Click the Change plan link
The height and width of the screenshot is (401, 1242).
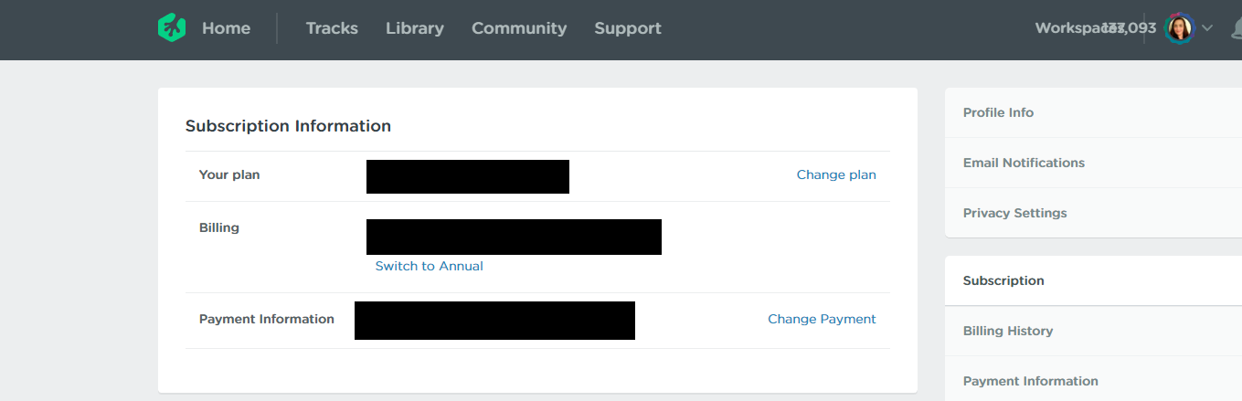836,174
